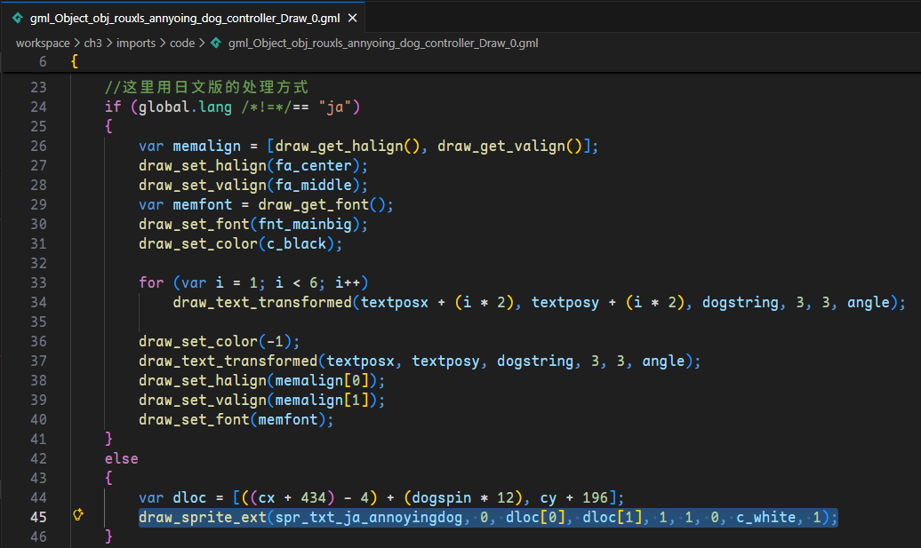This screenshot has height=548, width=921.
Task: Click the i++ increment in the loop
Action: tap(347, 282)
